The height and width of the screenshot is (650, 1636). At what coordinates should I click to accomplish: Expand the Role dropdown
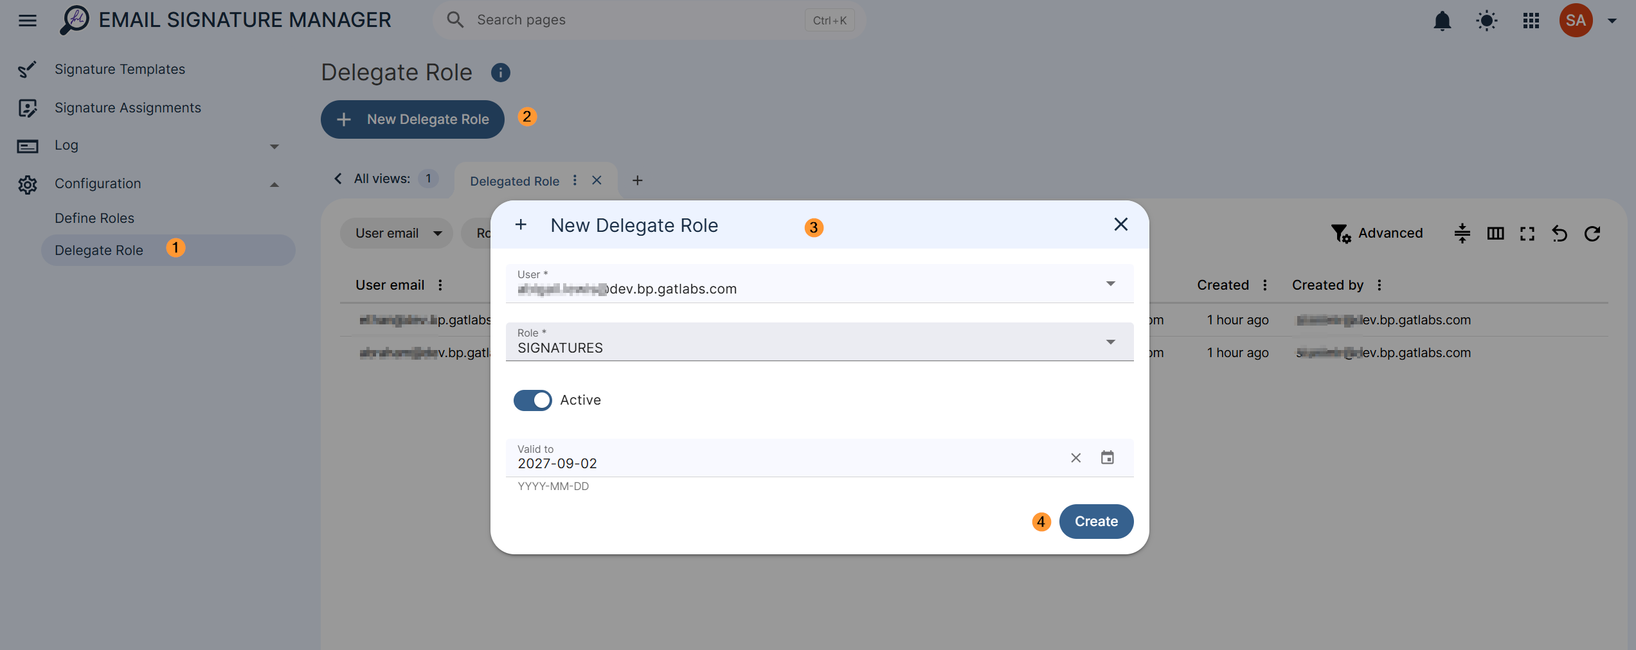click(1110, 342)
